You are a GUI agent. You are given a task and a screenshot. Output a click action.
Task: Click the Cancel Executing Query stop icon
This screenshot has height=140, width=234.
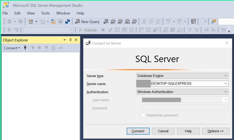[x=103, y=30]
